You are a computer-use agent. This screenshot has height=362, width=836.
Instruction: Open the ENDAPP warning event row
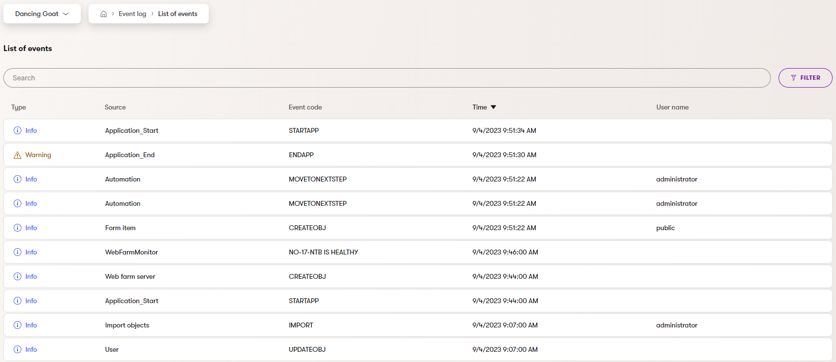pyautogui.click(x=301, y=155)
